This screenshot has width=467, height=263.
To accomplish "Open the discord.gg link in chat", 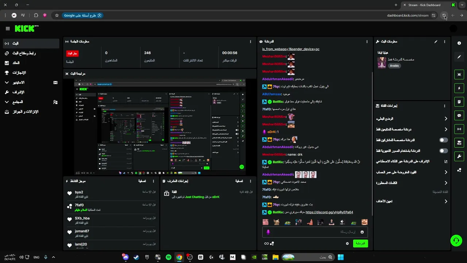I will click(329, 212).
